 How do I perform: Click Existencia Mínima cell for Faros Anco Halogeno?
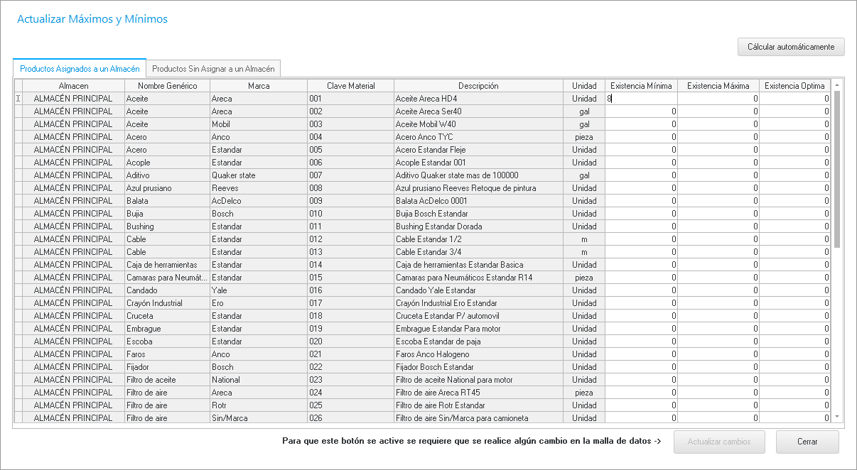click(641, 354)
